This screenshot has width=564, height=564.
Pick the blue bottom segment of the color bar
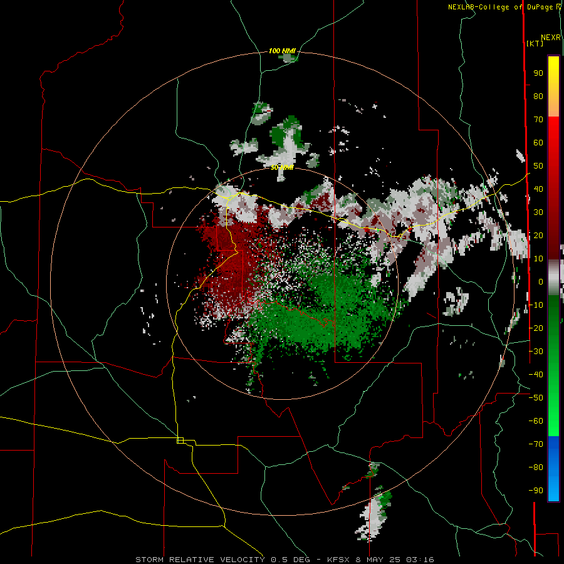click(553, 469)
